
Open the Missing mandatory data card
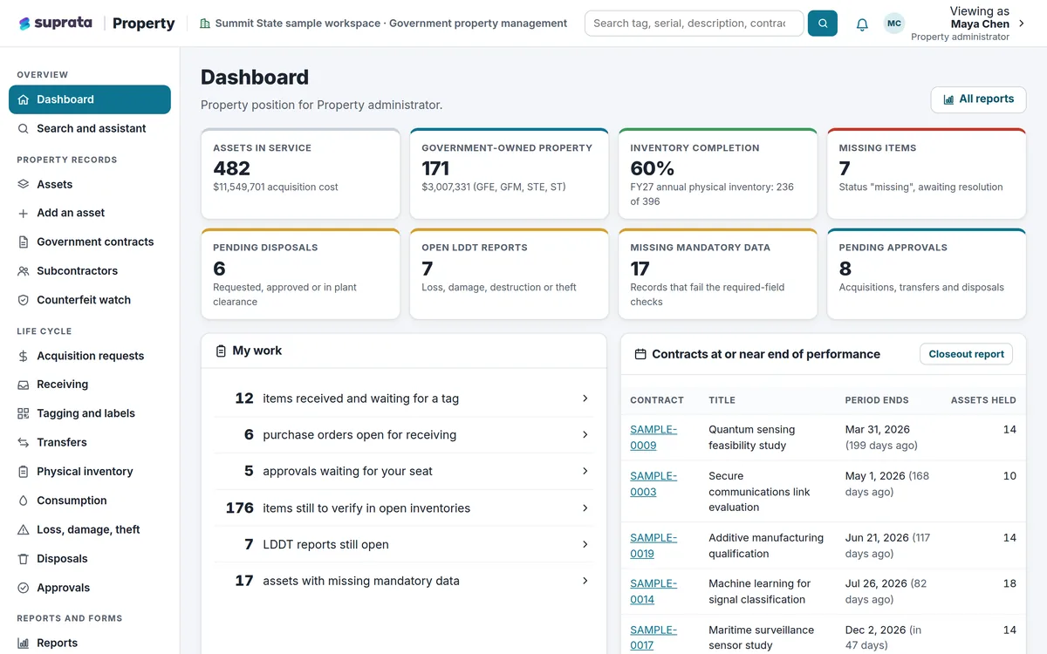718,274
